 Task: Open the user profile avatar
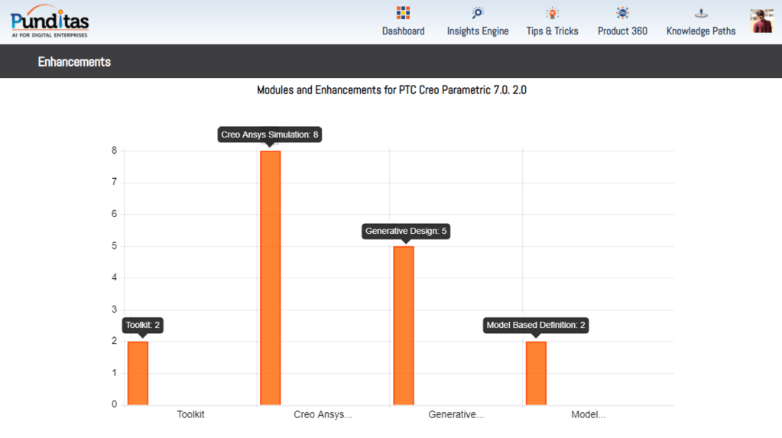tap(761, 21)
